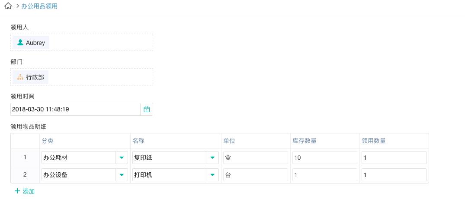
Task: Click the plus icon next to 添加
Action: click(17, 191)
